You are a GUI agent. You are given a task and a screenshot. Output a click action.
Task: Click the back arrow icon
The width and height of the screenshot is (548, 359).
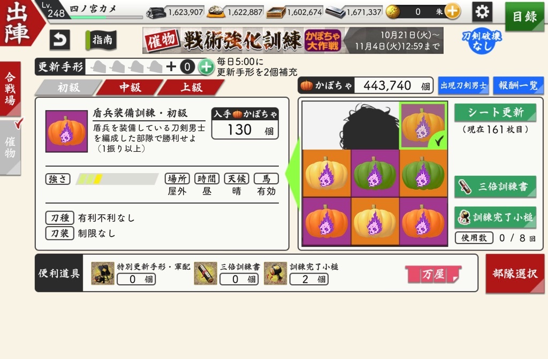[60, 40]
